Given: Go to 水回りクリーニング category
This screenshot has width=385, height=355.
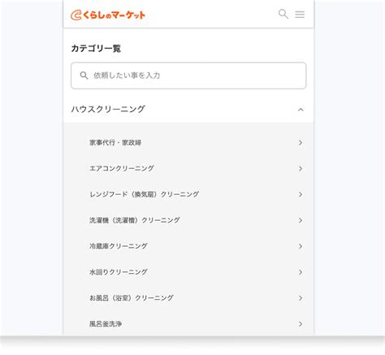Looking at the screenshot, I should (x=188, y=272).
